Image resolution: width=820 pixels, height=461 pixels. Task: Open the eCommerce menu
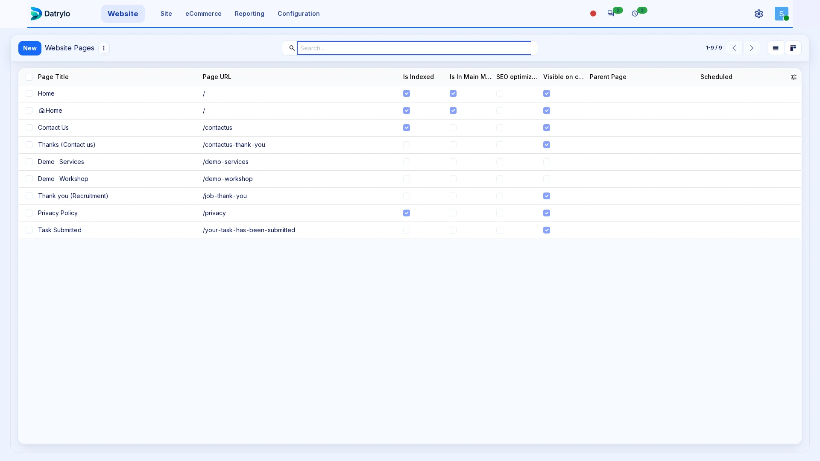coord(203,14)
